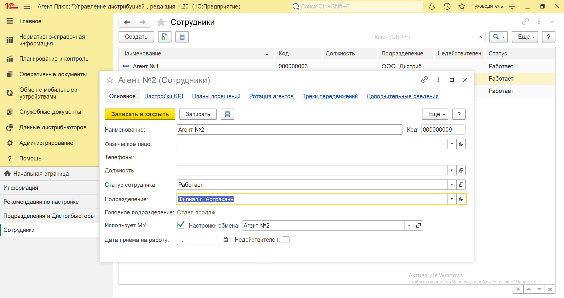Click Записать и закрыть button
Image resolution: width=564 pixels, height=298 pixels.
(x=140, y=114)
